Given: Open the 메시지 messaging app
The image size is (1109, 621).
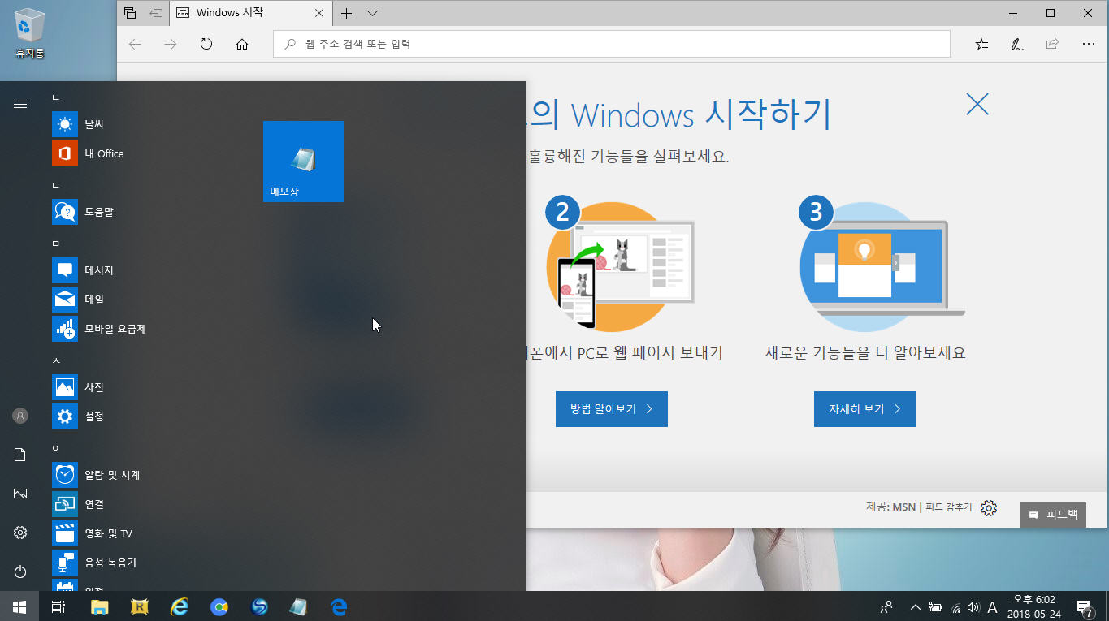Looking at the screenshot, I should tap(65, 270).
